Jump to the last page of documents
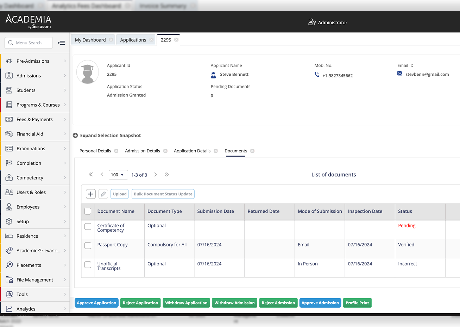460x327 pixels. 167,175
